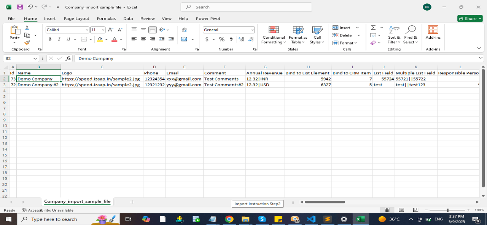This screenshot has height=225, width=487.
Task: Open Excel from the Windows taskbar
Action: [360, 219]
